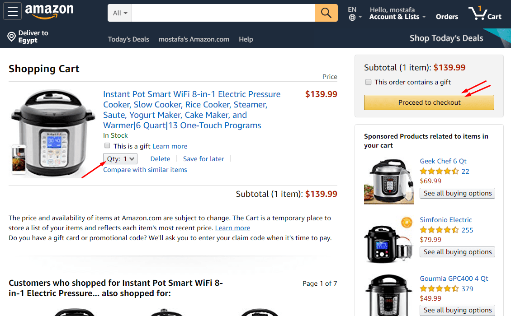
Task: Tick "This order contains a gift" checkbox
Action: (x=369, y=82)
